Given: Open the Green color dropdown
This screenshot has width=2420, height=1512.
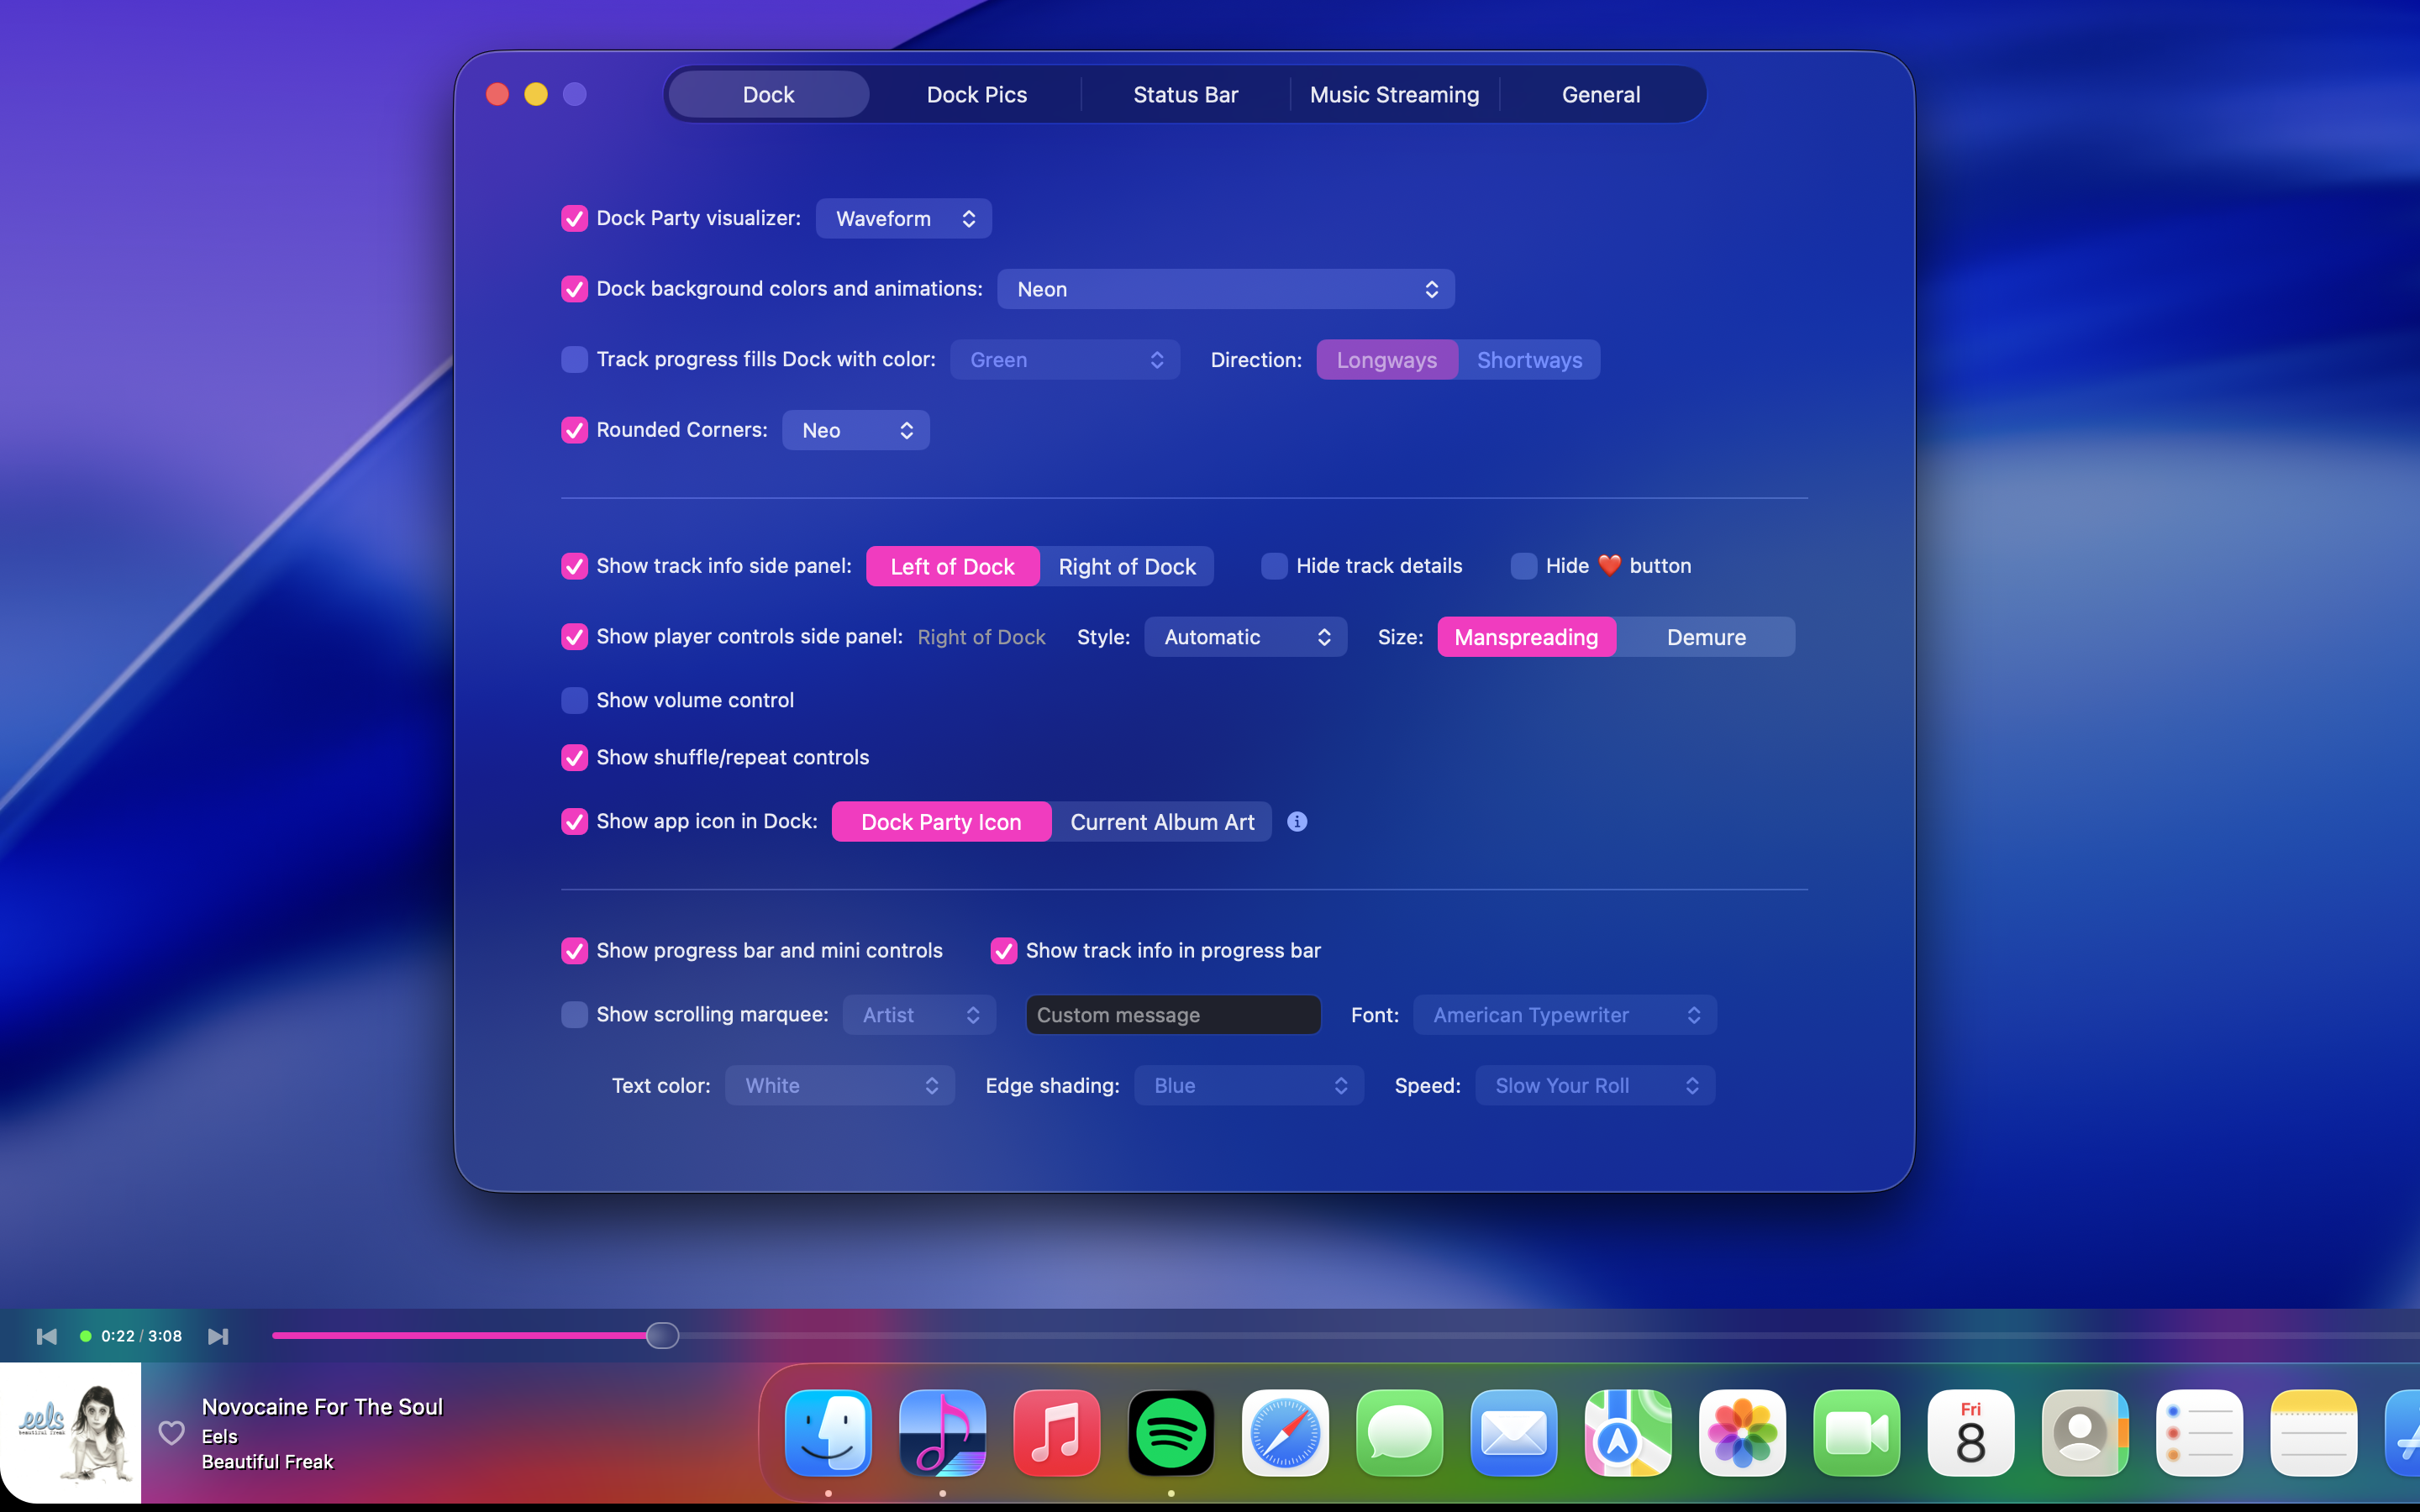Looking at the screenshot, I should (x=1065, y=359).
